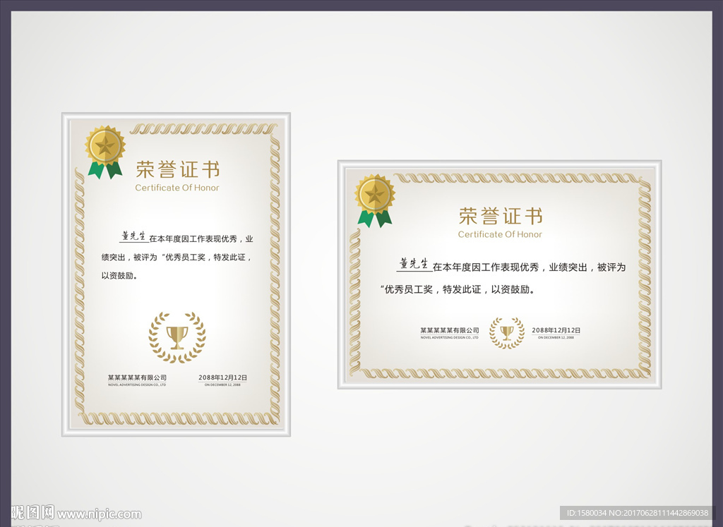Click 'Certificate Of Honor' on portrait certificate
This screenshot has height=527, width=723.
(177, 188)
